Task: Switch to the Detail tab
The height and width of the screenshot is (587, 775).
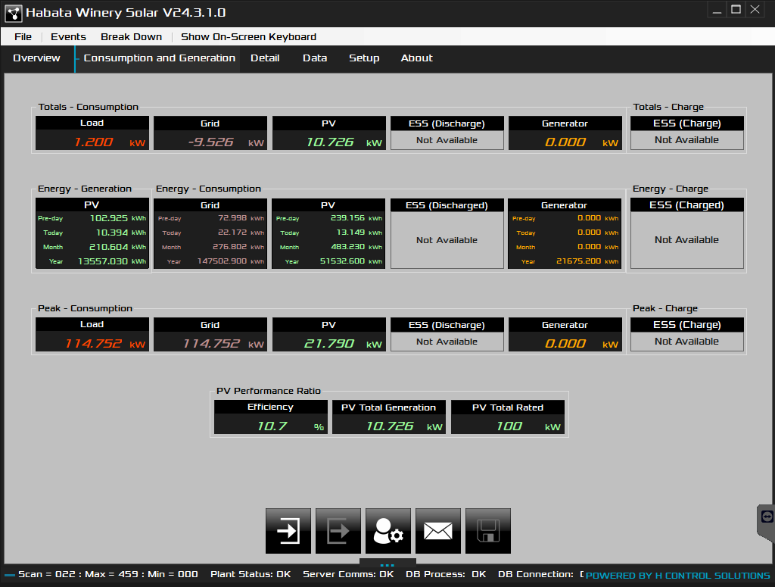Action: [x=265, y=58]
